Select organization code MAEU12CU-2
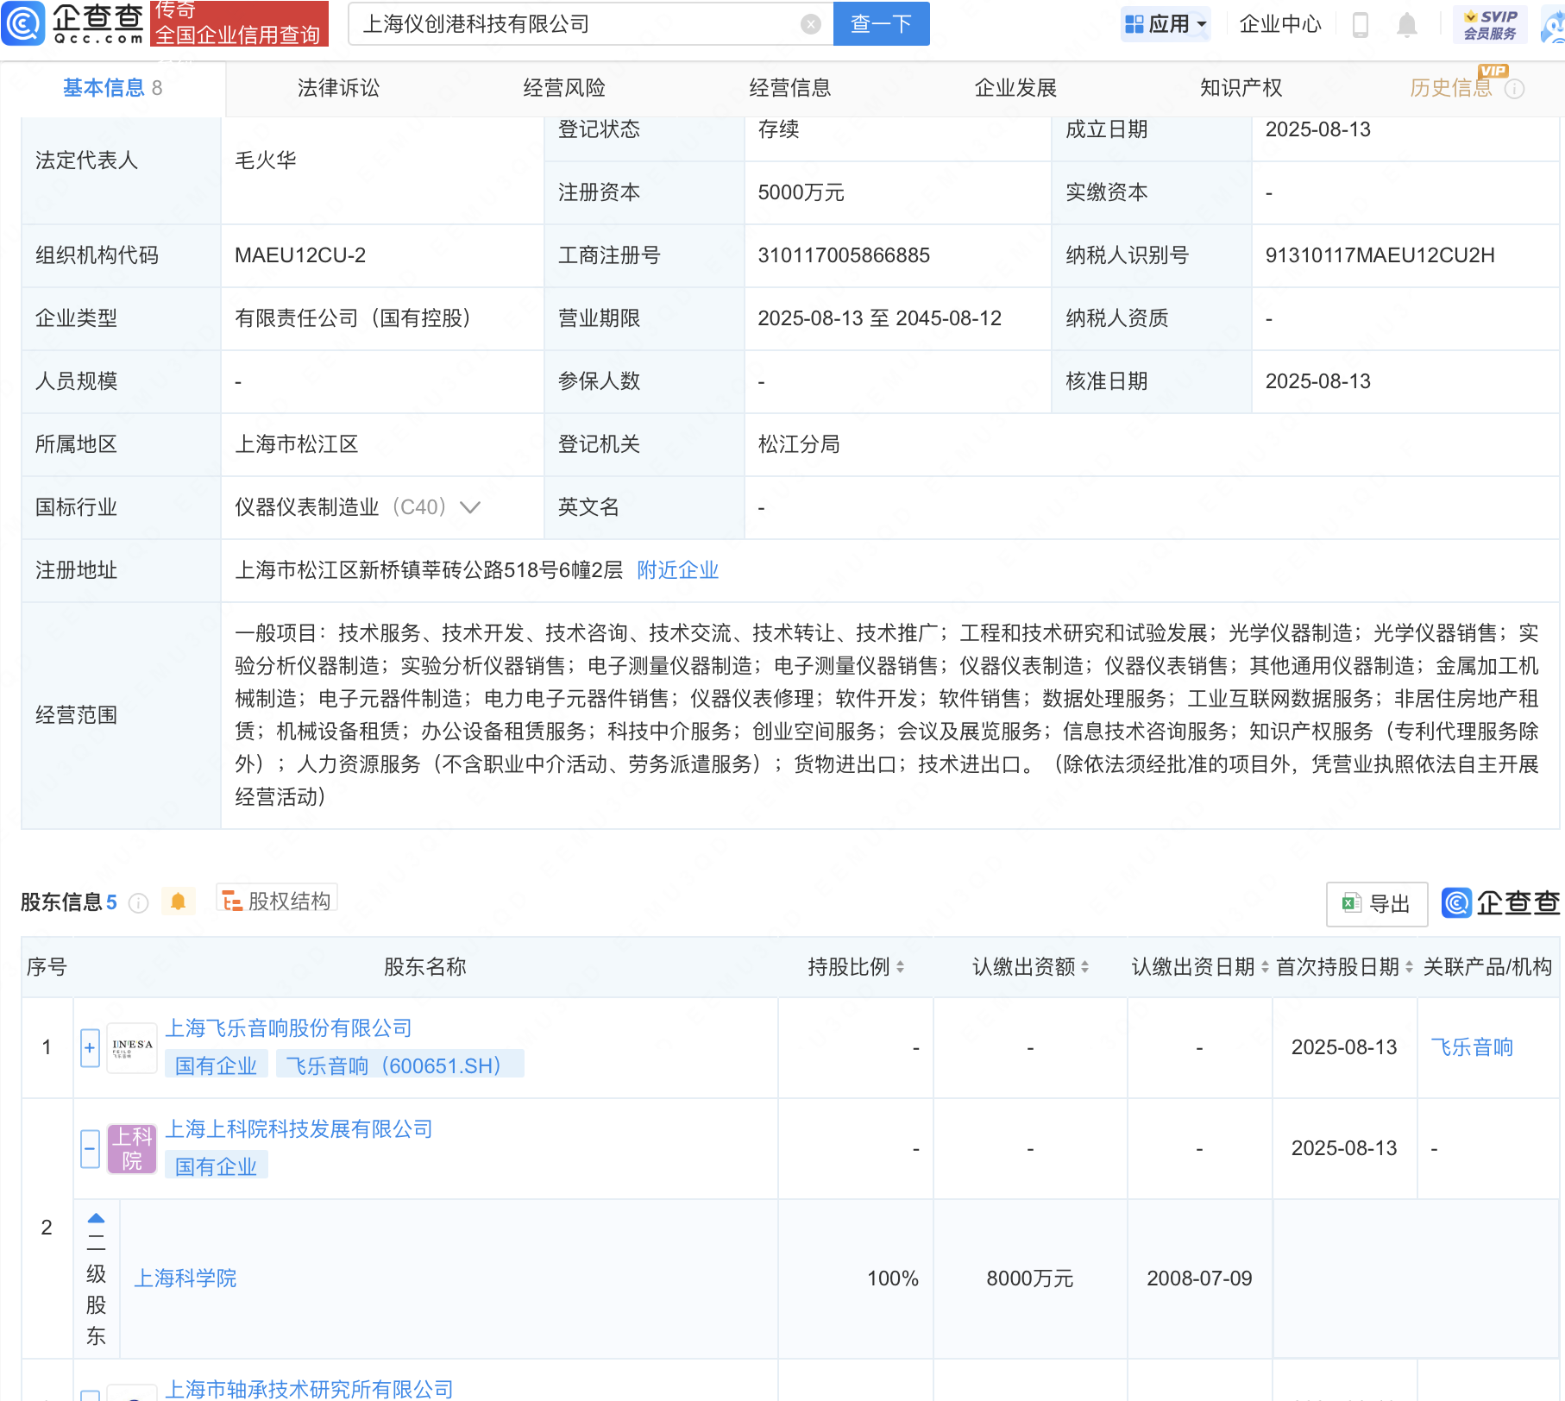The height and width of the screenshot is (1401, 1565). (300, 255)
